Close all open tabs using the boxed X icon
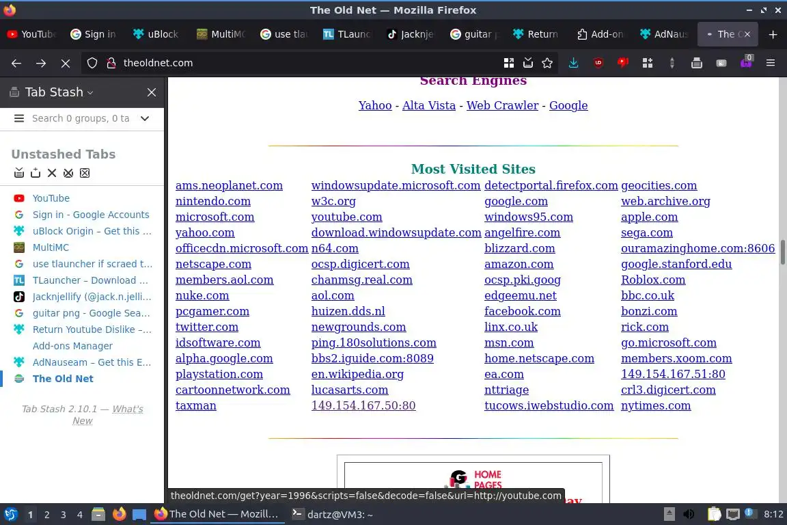787x525 pixels. coord(85,173)
